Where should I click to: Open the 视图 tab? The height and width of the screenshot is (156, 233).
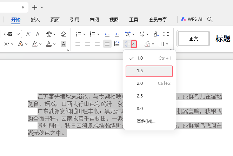coord(114,20)
